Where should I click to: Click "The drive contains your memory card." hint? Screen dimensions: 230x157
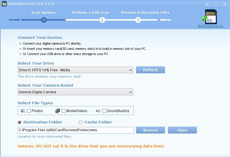pos(50,76)
